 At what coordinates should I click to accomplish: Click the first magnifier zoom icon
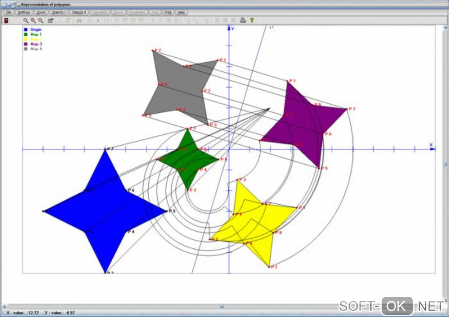(x=26, y=20)
